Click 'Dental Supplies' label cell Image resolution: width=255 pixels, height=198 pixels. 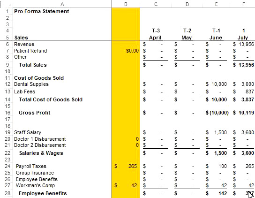(x=31, y=84)
